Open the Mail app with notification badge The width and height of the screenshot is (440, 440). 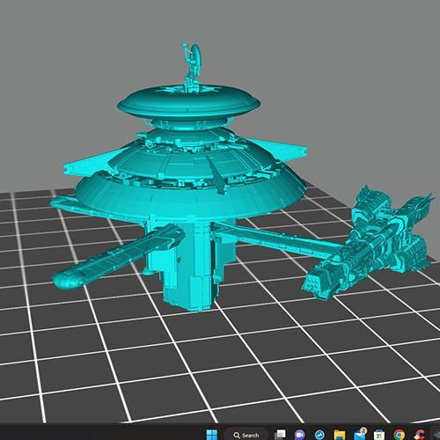(x=360, y=434)
